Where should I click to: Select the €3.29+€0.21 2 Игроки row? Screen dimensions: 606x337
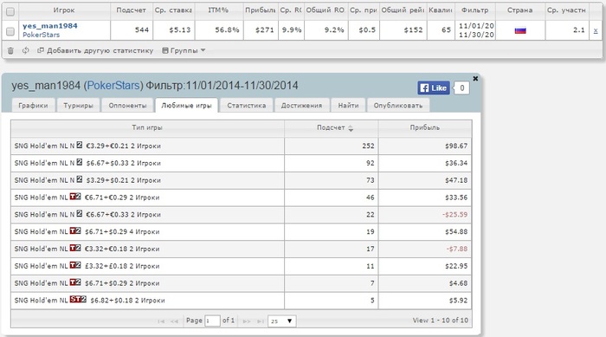tap(242, 146)
